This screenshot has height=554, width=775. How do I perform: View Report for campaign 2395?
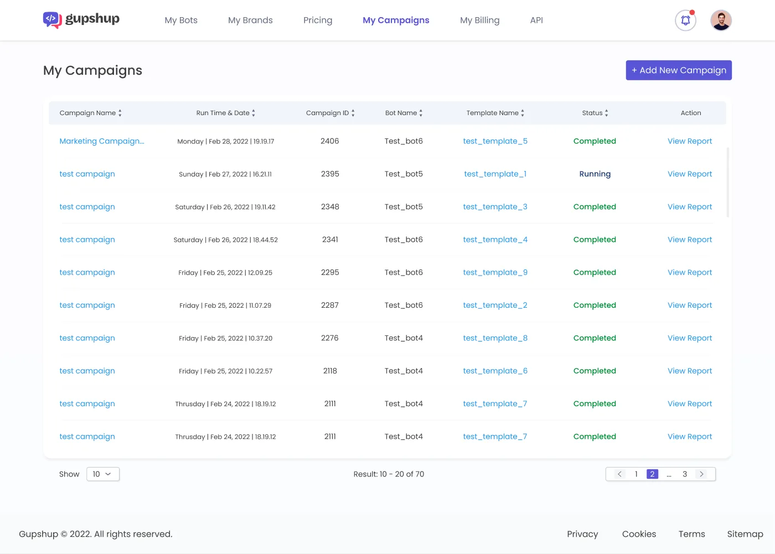tap(690, 174)
